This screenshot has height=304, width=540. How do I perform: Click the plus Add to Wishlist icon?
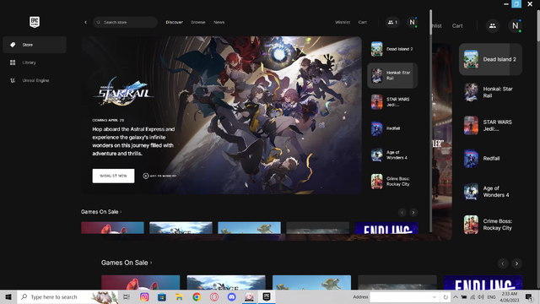coord(146,176)
